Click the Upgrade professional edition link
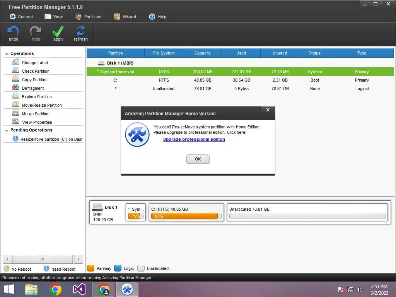 coord(194,139)
